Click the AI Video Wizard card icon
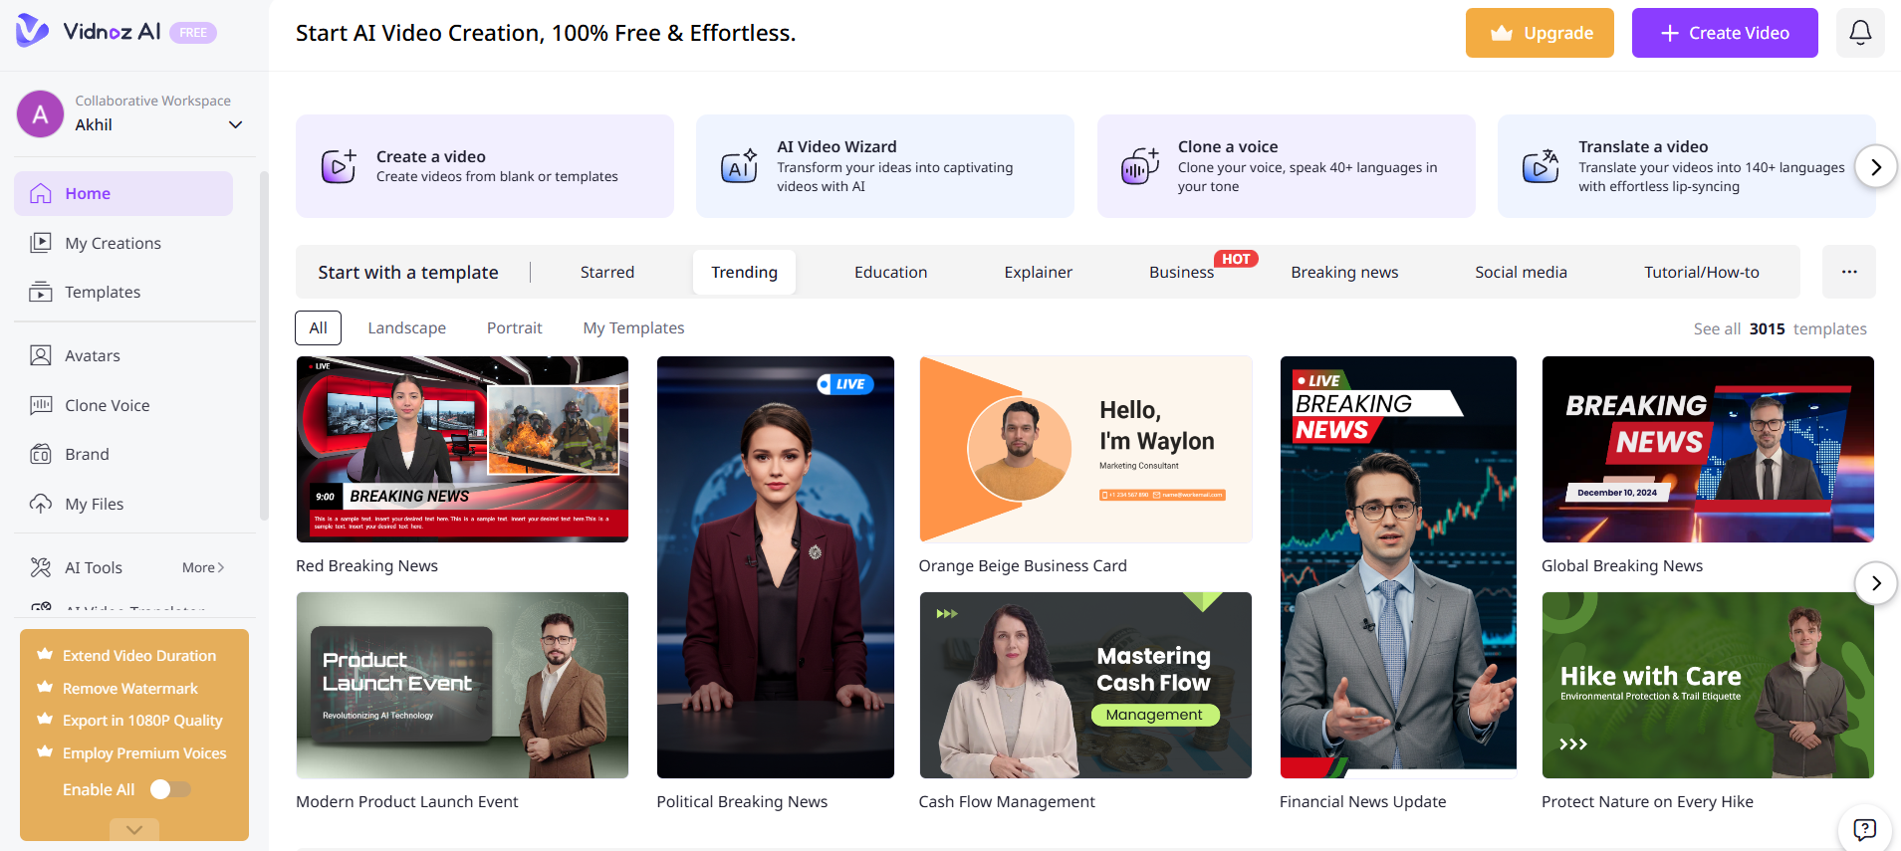Image resolution: width=1901 pixels, height=851 pixels. (739, 166)
